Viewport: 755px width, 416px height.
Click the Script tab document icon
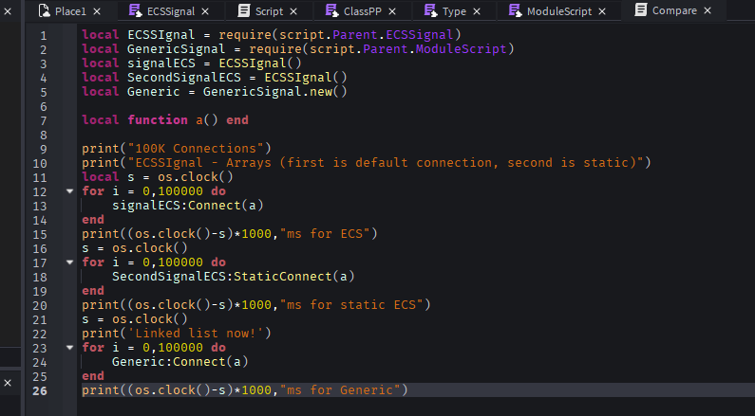pos(244,10)
